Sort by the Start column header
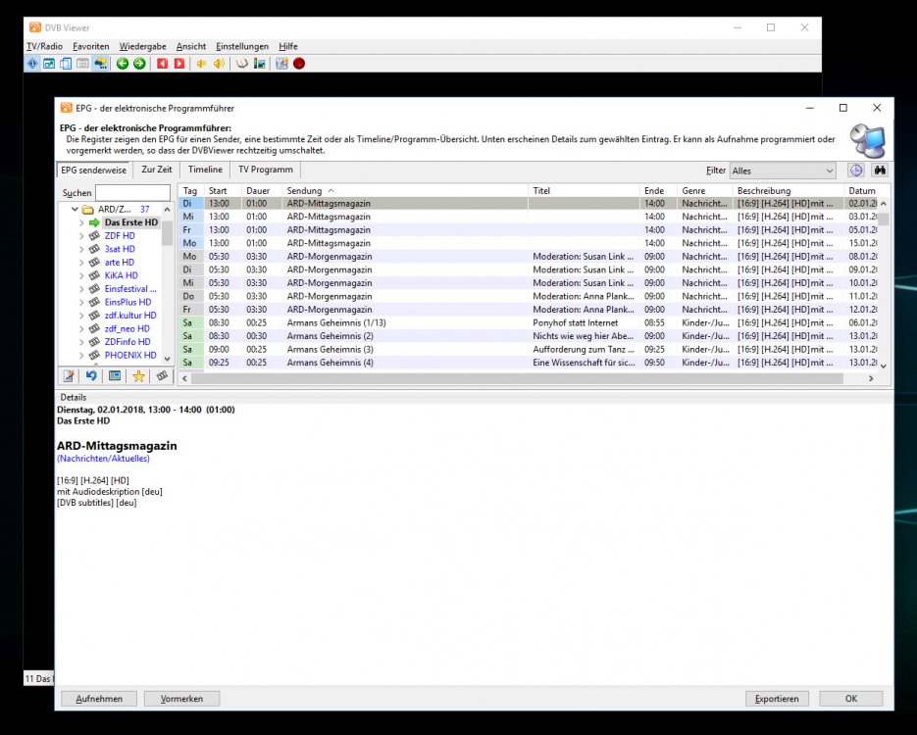This screenshot has width=917, height=735. (x=223, y=190)
